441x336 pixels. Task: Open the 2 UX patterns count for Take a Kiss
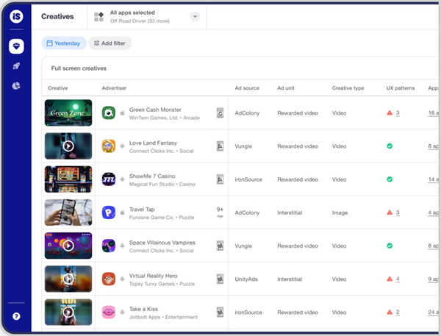[398, 312]
